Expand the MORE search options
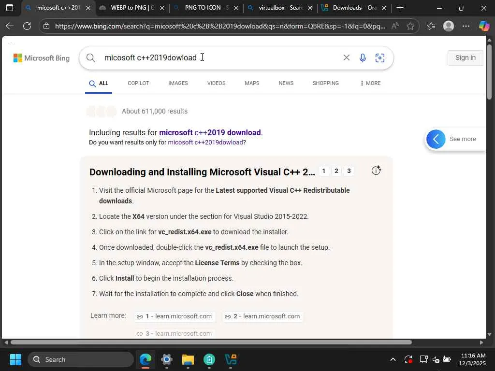495x371 pixels. [x=370, y=83]
